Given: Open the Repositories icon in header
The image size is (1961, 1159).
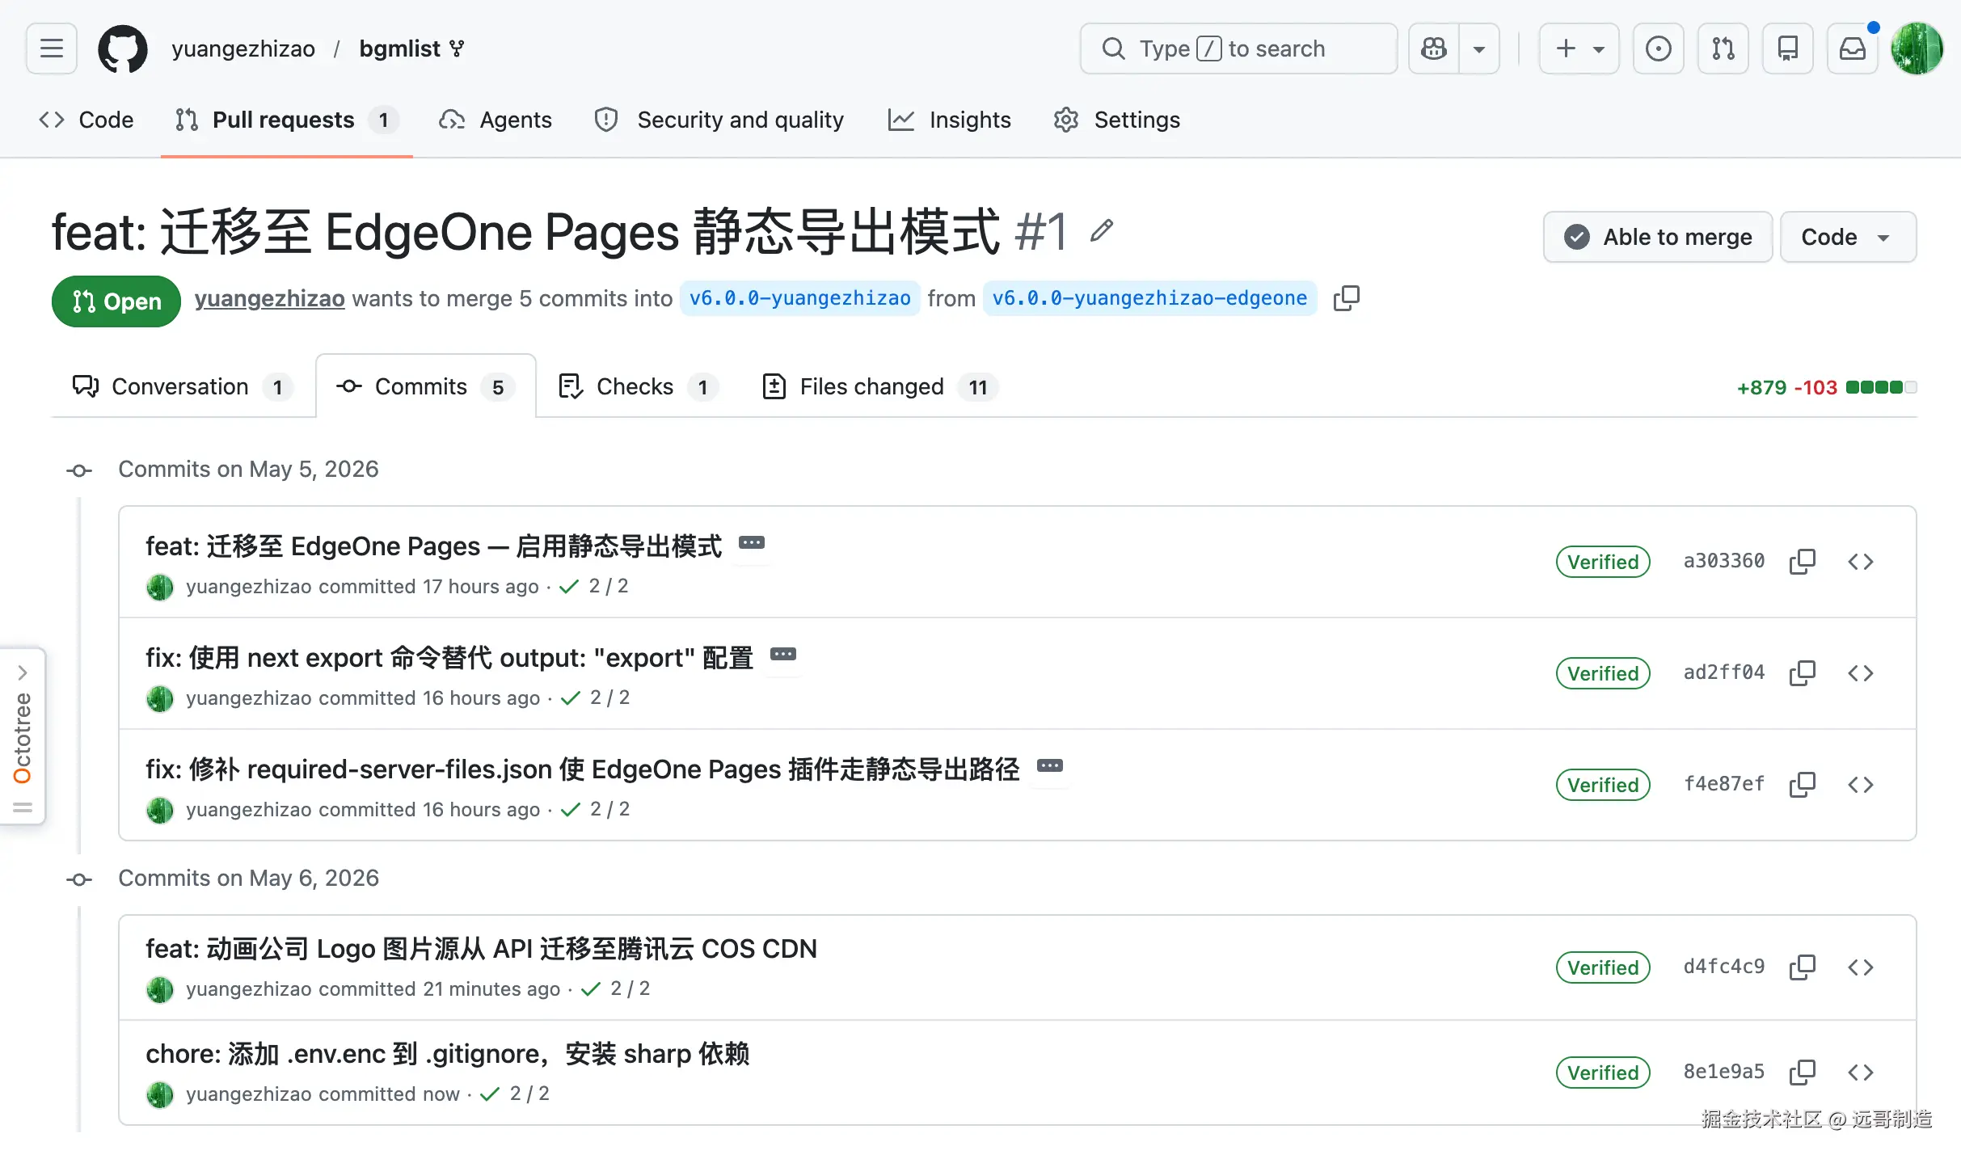Looking at the screenshot, I should pos(1788,48).
